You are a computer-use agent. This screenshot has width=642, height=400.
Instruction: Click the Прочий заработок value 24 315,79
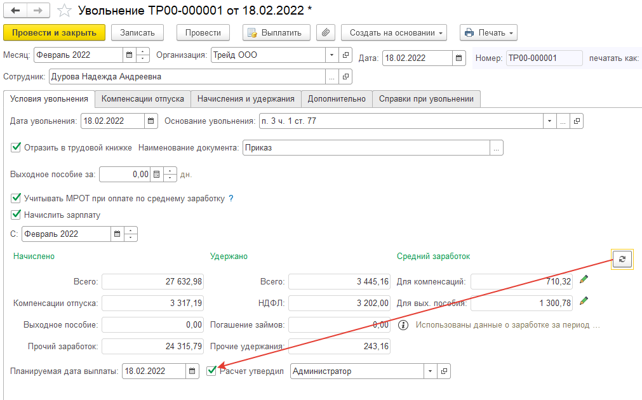152,347
